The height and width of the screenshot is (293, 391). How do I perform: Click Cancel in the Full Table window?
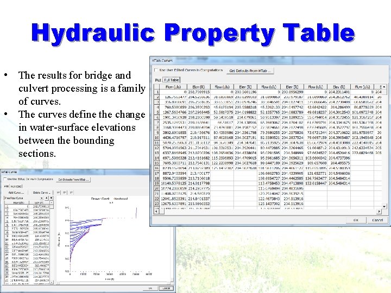[377, 220]
